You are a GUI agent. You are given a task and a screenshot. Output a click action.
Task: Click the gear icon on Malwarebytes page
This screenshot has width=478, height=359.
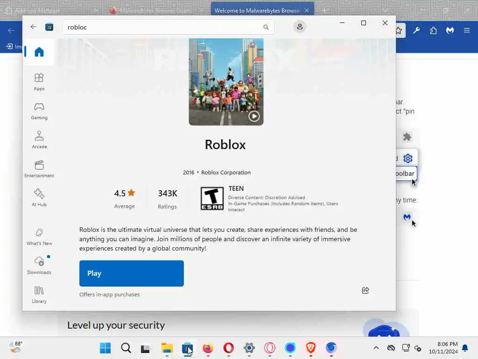click(408, 158)
